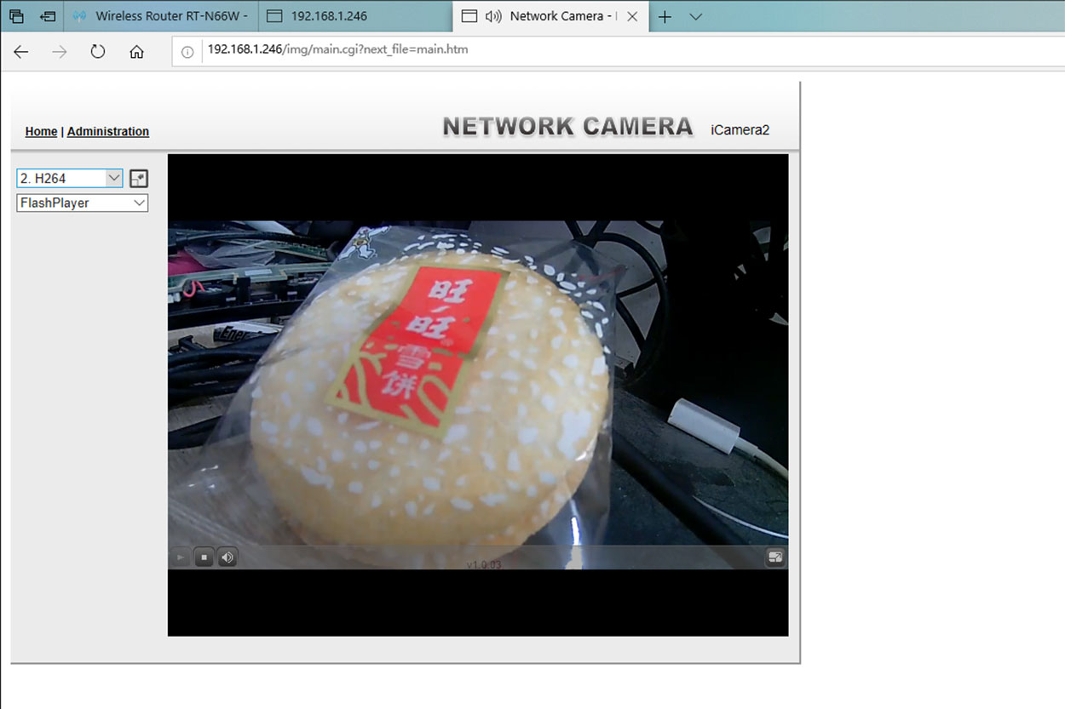Image resolution: width=1065 pixels, height=709 pixels.
Task: Set these tabs aside
Action: pyautogui.click(x=49, y=16)
